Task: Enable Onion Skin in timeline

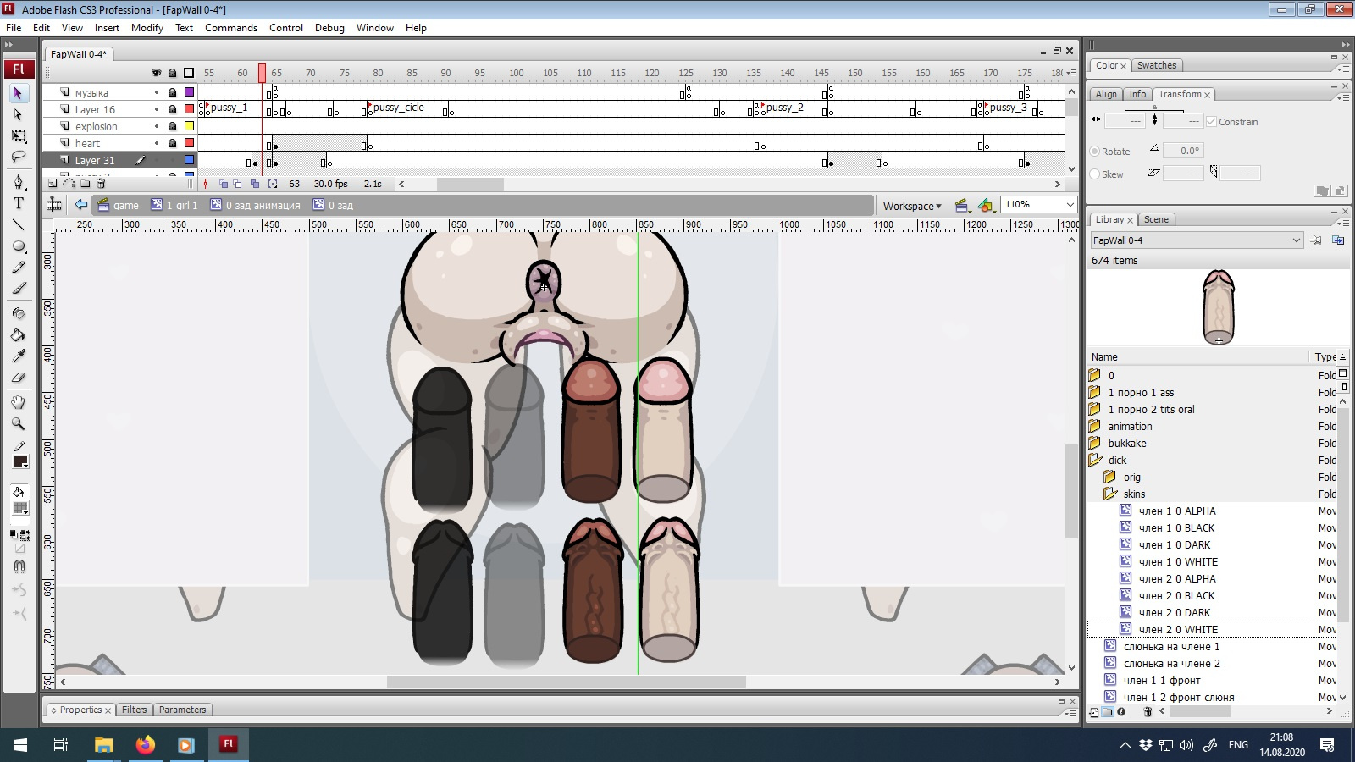Action: 223,184
